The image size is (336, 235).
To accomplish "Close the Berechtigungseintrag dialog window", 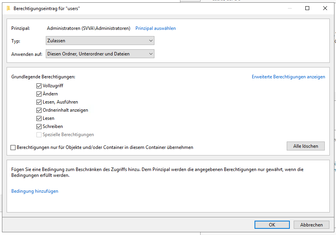I will click(x=325, y=8).
